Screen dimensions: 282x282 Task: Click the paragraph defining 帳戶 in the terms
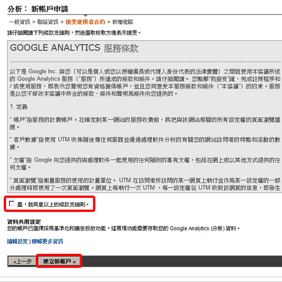[145, 123]
